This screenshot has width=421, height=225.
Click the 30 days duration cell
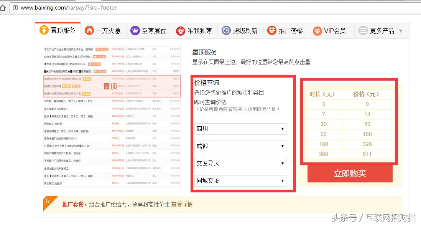pyautogui.click(x=324, y=124)
